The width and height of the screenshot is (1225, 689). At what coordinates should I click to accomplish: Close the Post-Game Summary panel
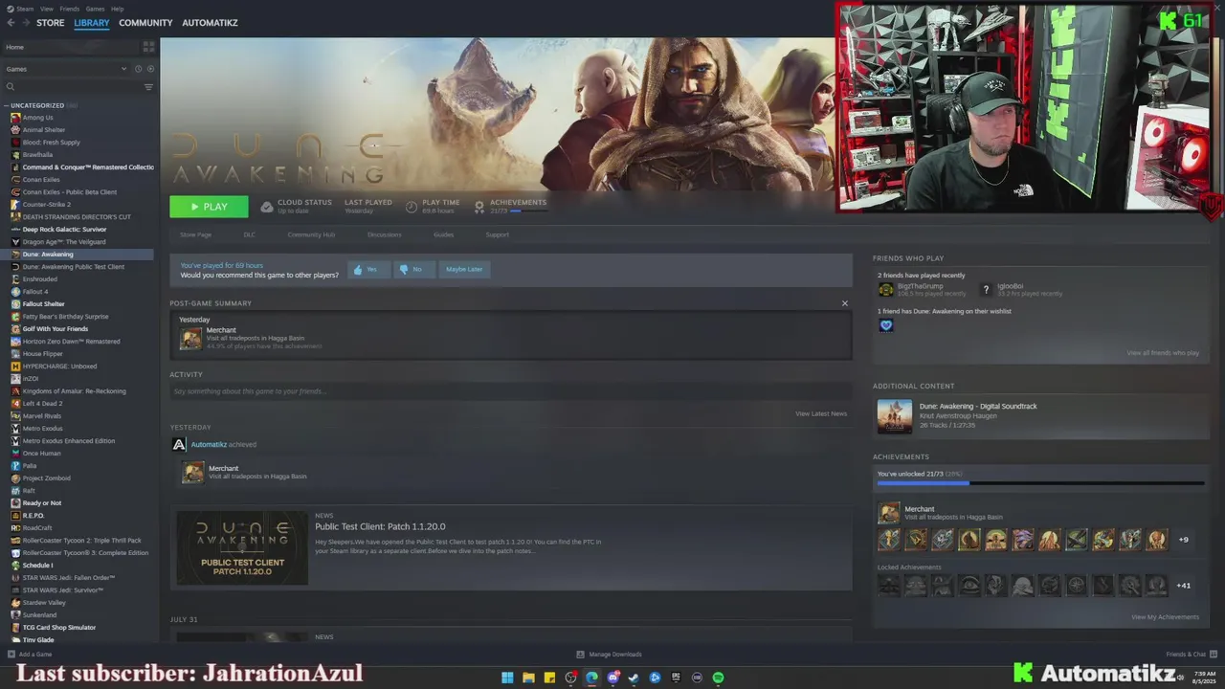click(x=844, y=303)
